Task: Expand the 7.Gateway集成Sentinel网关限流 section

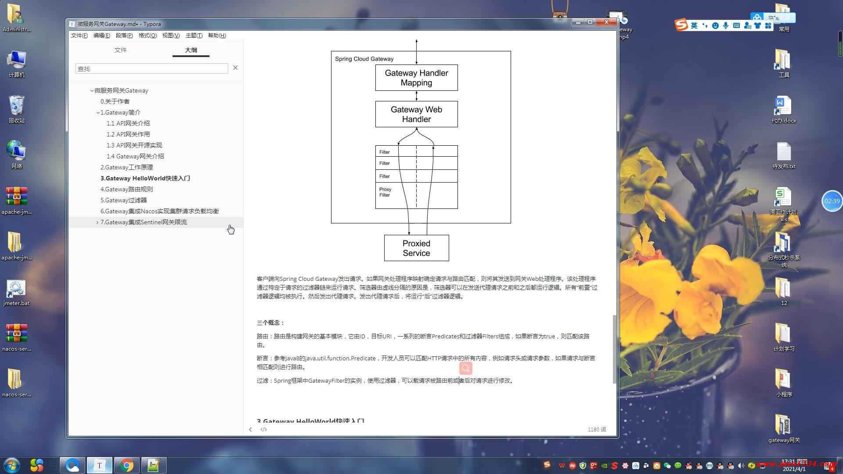Action: 97,223
